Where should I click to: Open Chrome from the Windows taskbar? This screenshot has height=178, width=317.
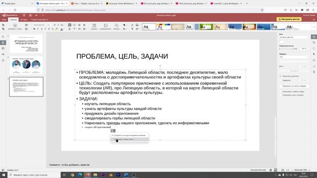pos(72,175)
